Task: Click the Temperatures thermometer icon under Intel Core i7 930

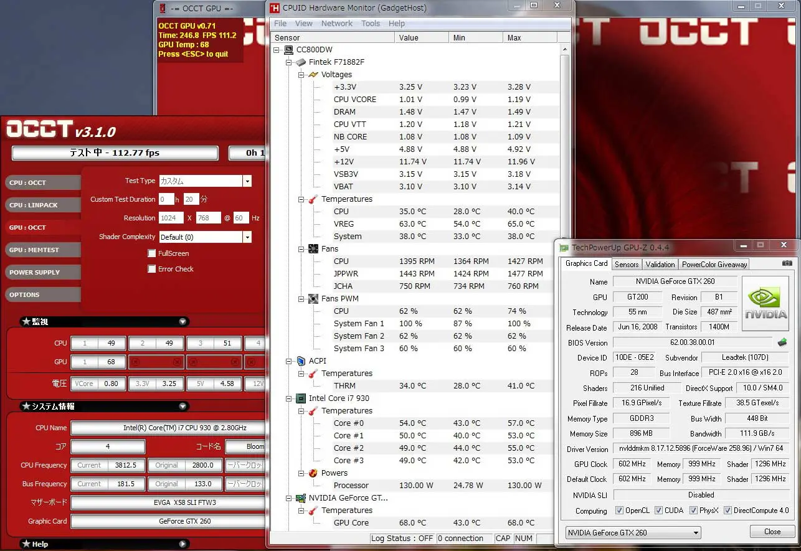Action: 313,411
